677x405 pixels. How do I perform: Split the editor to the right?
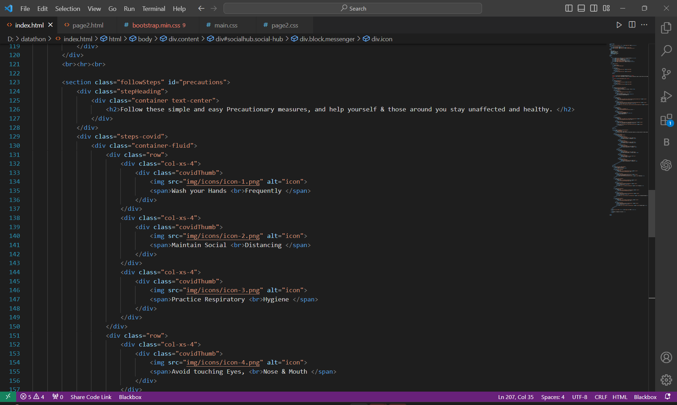[632, 25]
